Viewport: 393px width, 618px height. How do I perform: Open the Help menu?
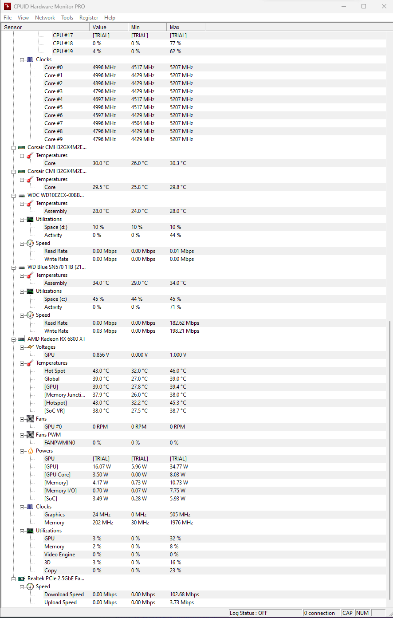pos(110,18)
